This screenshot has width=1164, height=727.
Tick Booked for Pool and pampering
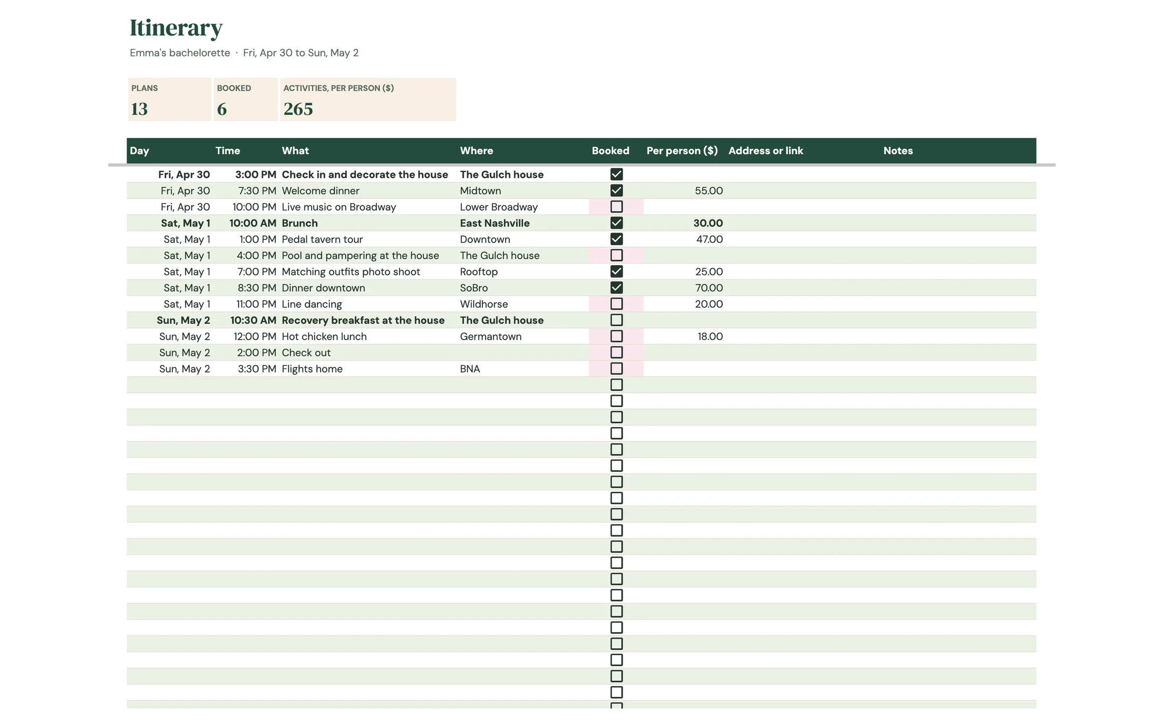(616, 255)
